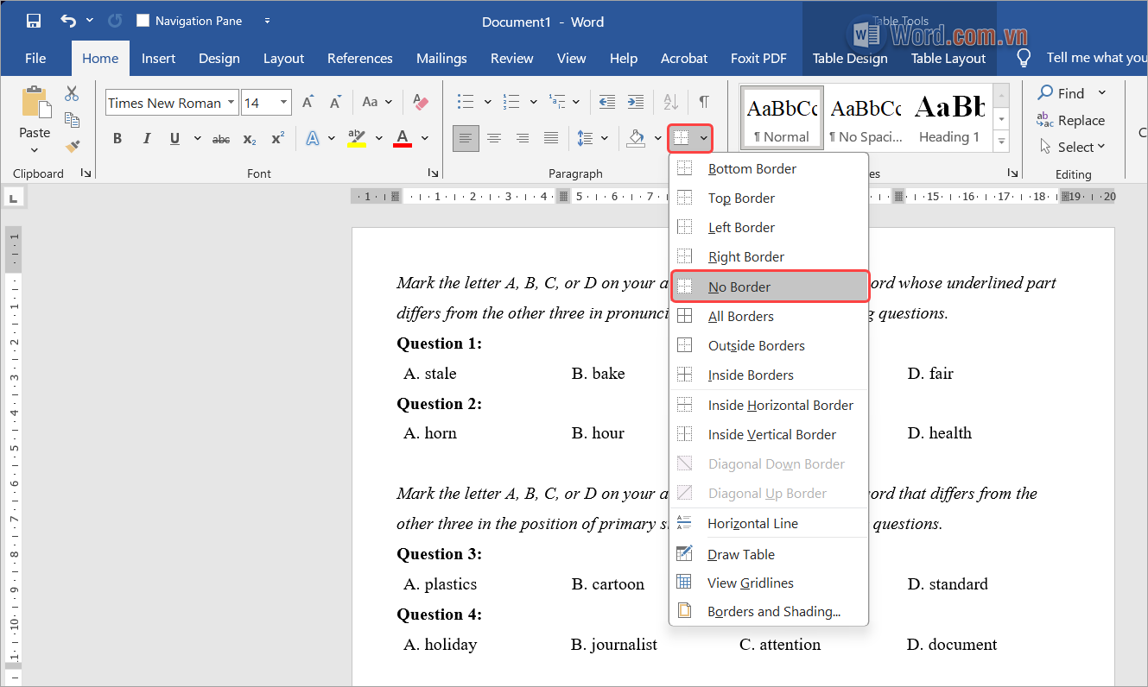Apply the Heading 1 style
The width and height of the screenshot is (1148, 687).
(x=949, y=118)
